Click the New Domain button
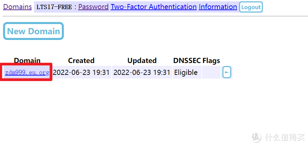Viewport: 308px width, 146px height. point(33,31)
